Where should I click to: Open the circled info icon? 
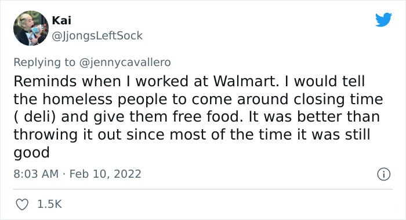[383, 174]
